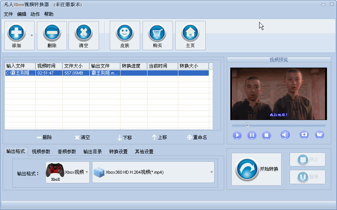The height and width of the screenshot is (210, 337).
Task: Open the snapshot folder icon in preview
Action: [319, 135]
